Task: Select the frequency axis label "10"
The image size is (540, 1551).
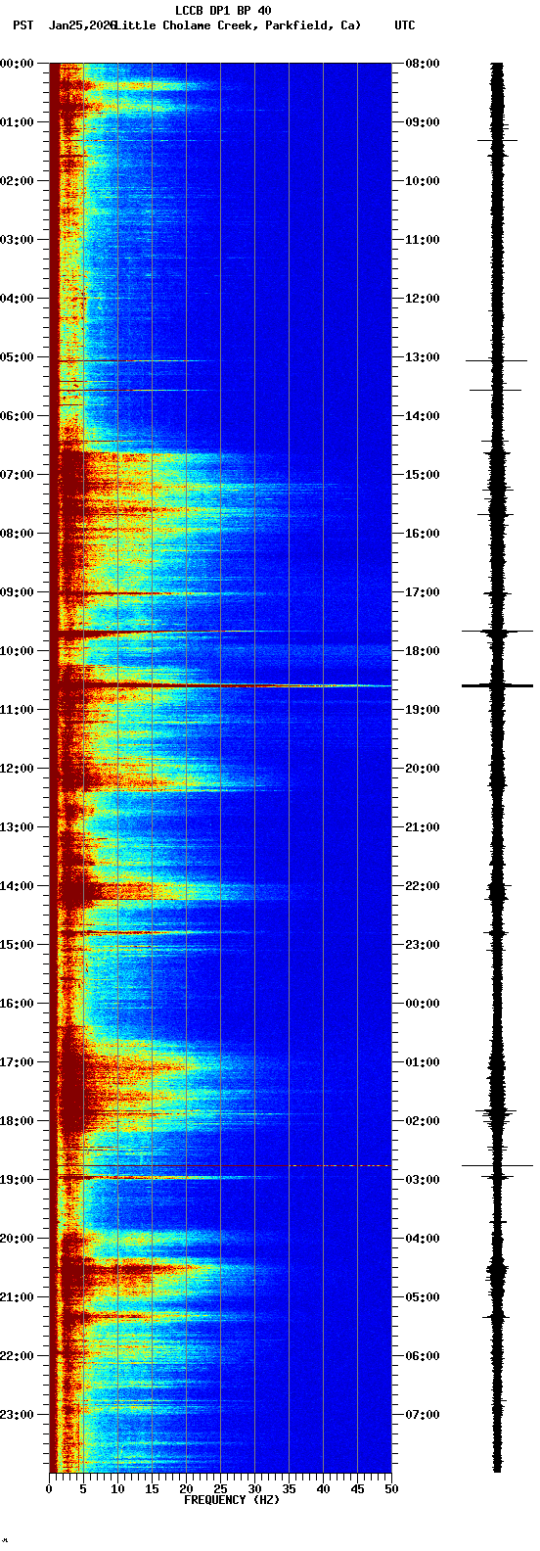Action: [117, 1489]
